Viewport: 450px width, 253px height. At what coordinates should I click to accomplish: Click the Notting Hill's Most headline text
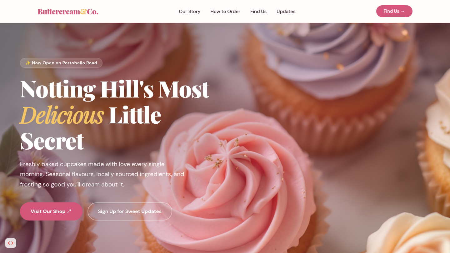pyautogui.click(x=115, y=89)
